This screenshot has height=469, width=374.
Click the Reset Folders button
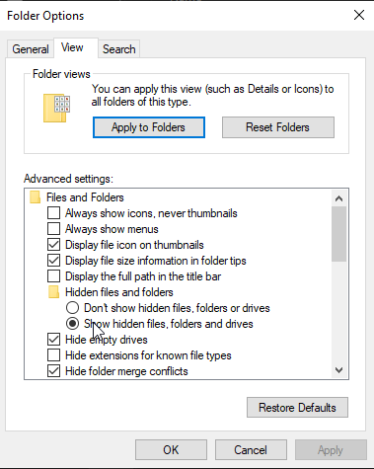(x=278, y=127)
